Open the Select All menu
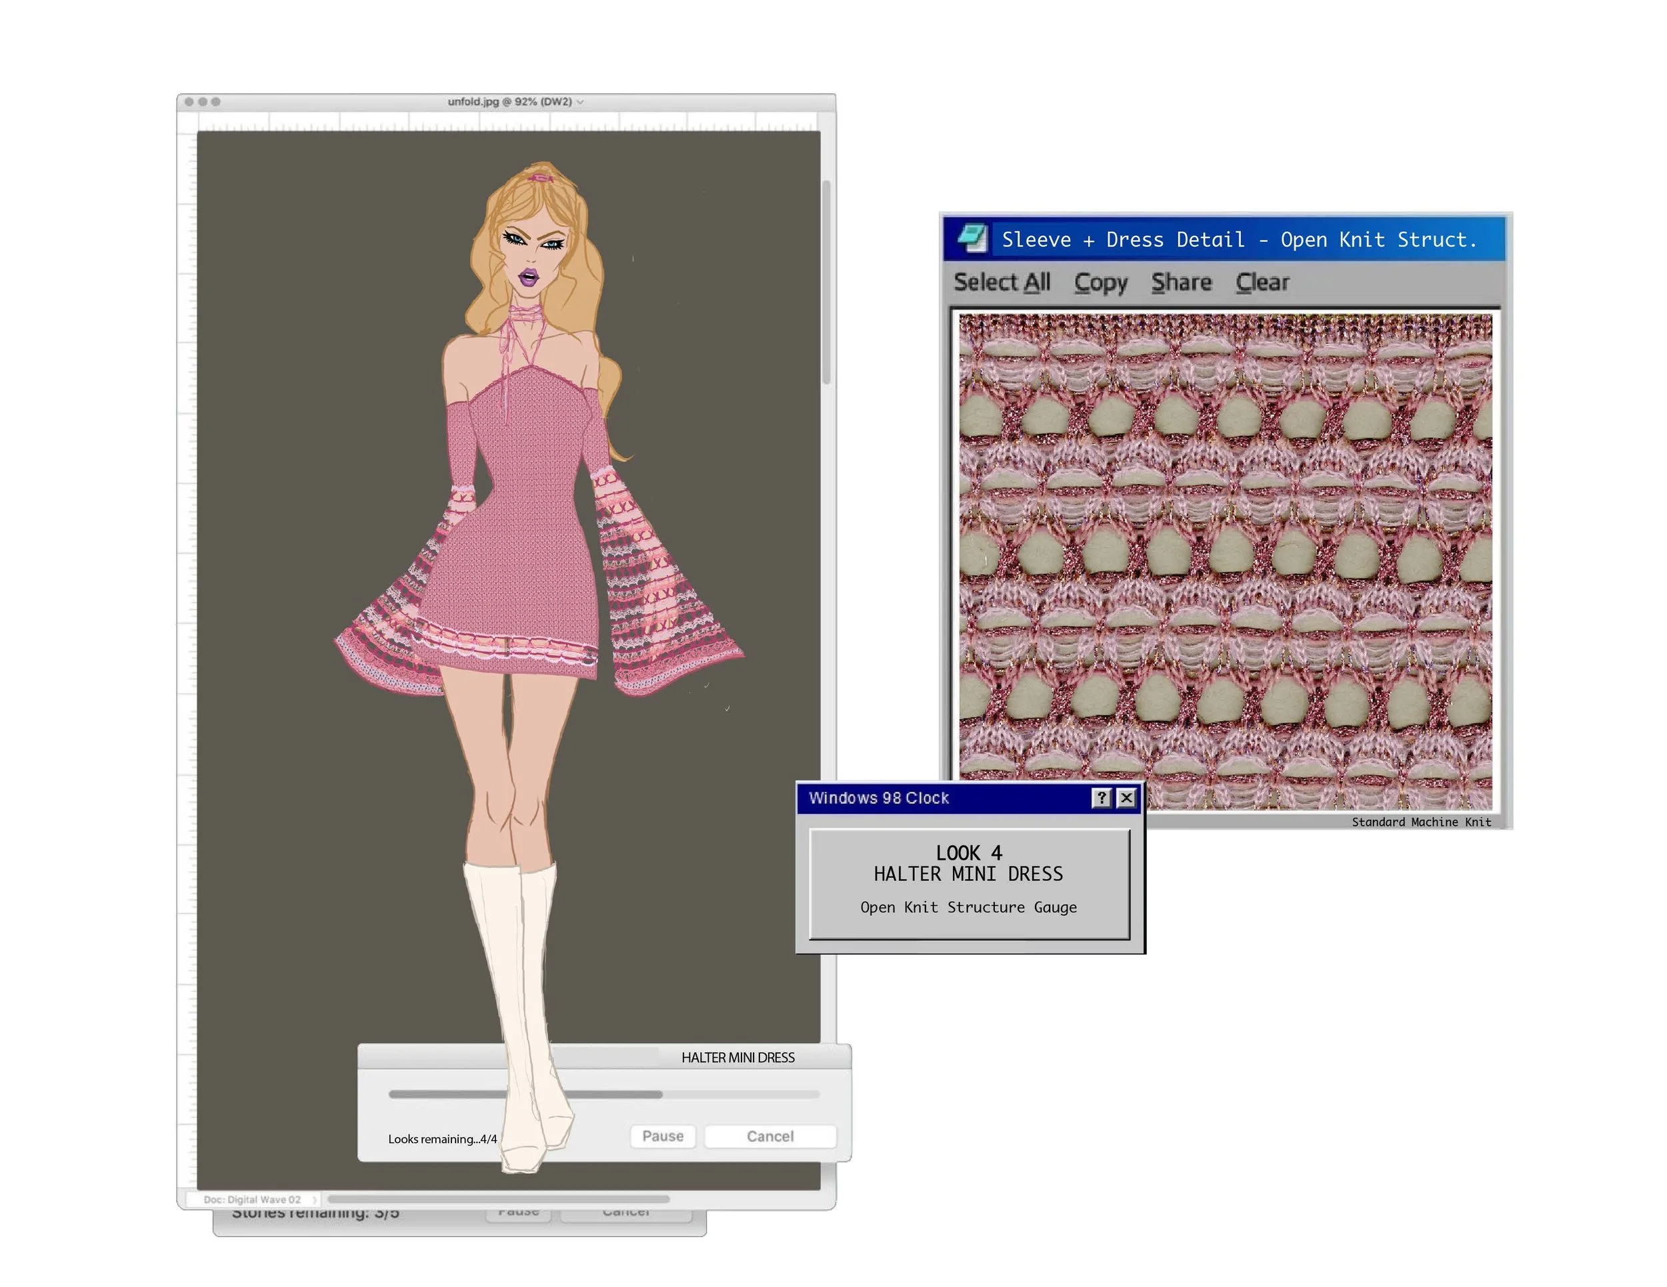 (x=1002, y=283)
